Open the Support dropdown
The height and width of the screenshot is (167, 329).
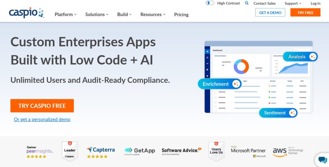tap(293, 4)
